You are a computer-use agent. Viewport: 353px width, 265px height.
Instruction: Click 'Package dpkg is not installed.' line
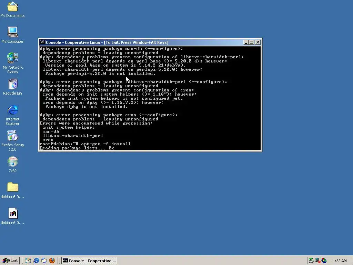87,107
